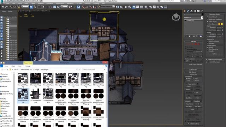Switch to the Display command panel
The image size is (226, 127).
click(198, 11)
